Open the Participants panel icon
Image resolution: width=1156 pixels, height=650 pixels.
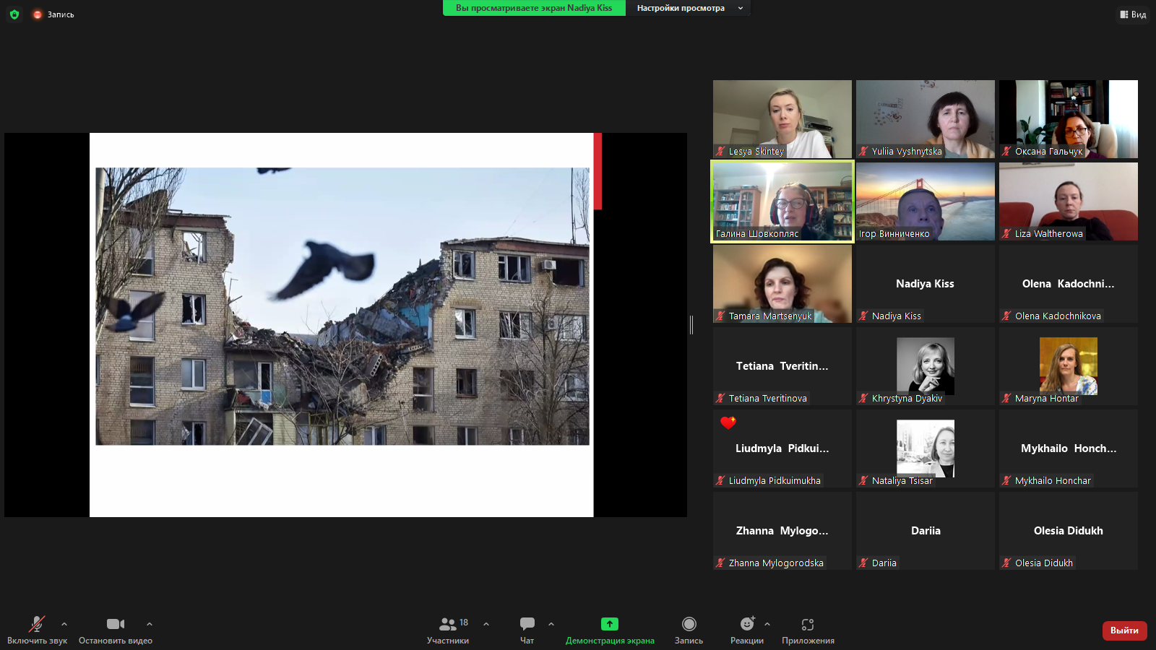tap(447, 624)
